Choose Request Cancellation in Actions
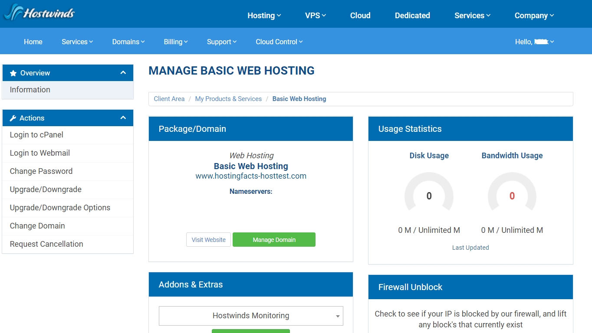Image resolution: width=592 pixels, height=333 pixels. pyautogui.click(x=68, y=244)
